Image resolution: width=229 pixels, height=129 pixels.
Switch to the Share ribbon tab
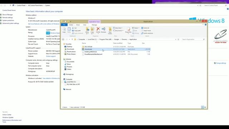78,25
